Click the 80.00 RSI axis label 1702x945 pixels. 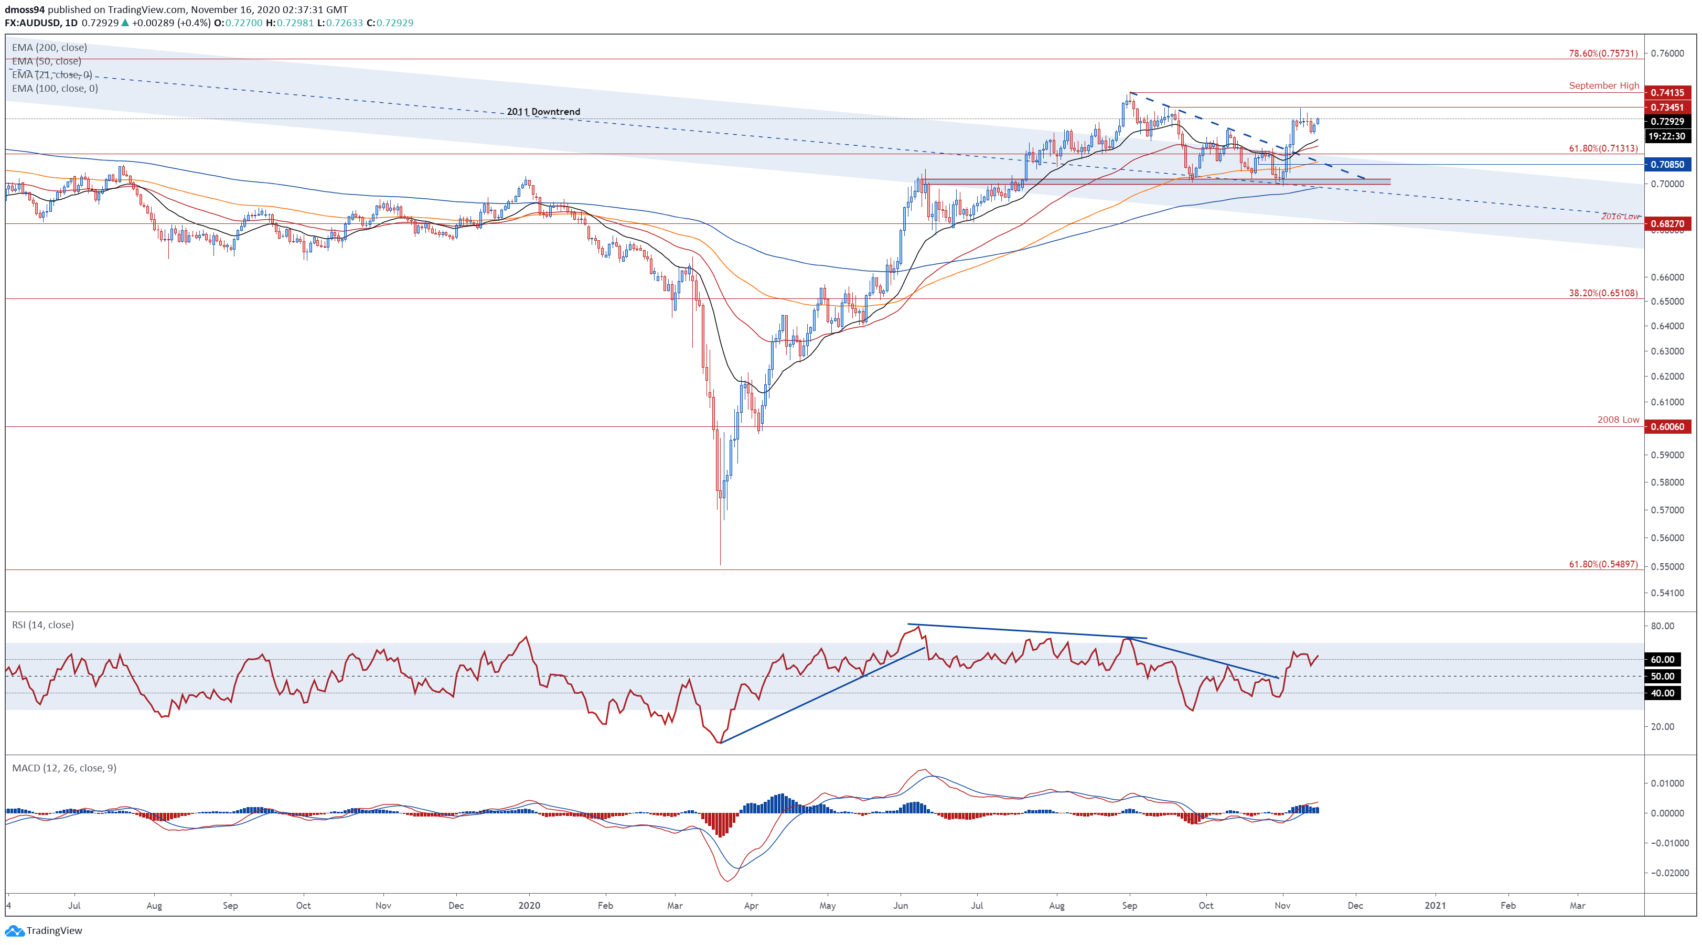click(1662, 626)
